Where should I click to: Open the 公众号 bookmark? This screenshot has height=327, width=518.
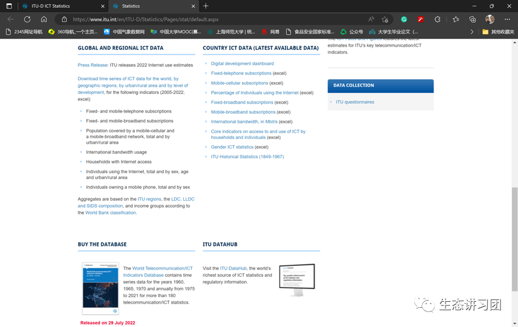tap(352, 32)
